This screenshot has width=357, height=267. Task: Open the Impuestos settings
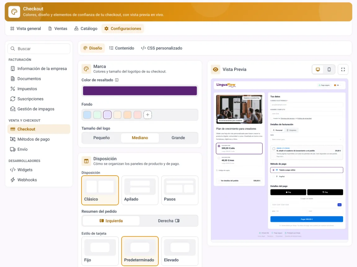39,89
